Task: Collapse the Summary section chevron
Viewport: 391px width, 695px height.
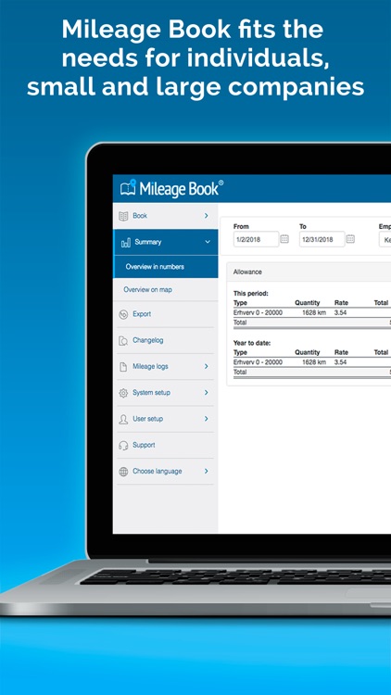Action: [207, 242]
